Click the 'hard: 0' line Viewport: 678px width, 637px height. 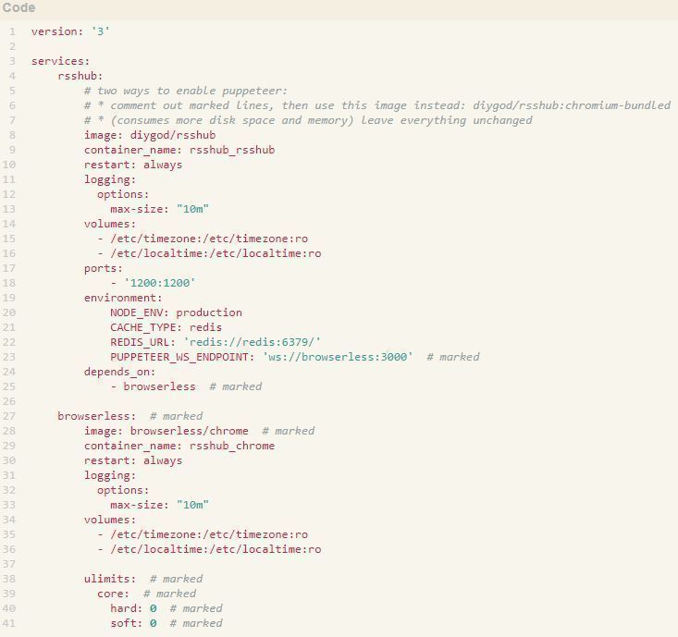[x=133, y=608]
